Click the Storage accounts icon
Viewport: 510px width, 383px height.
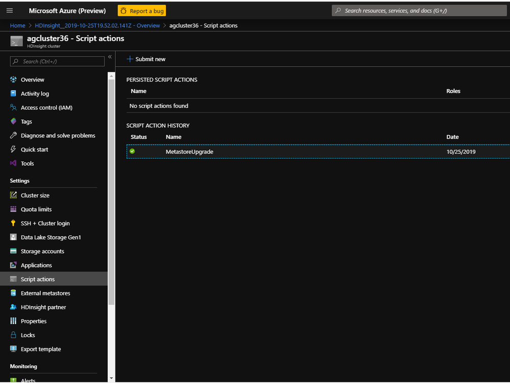(13, 251)
